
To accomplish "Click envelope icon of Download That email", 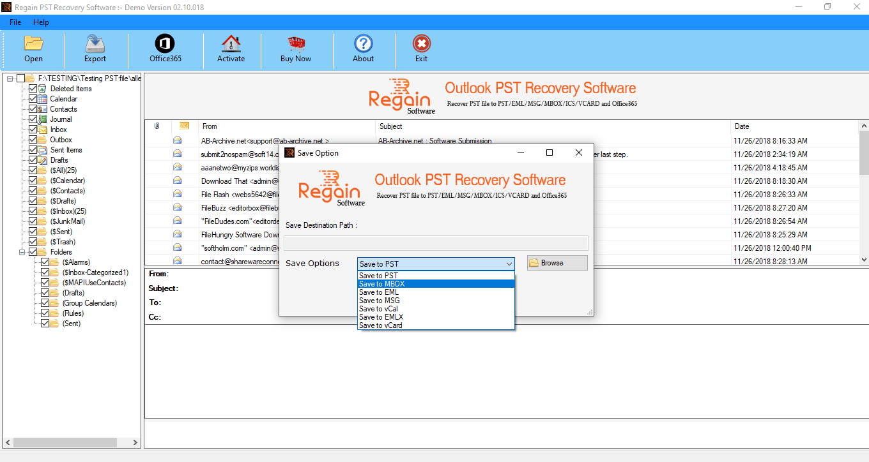I will pyautogui.click(x=177, y=181).
